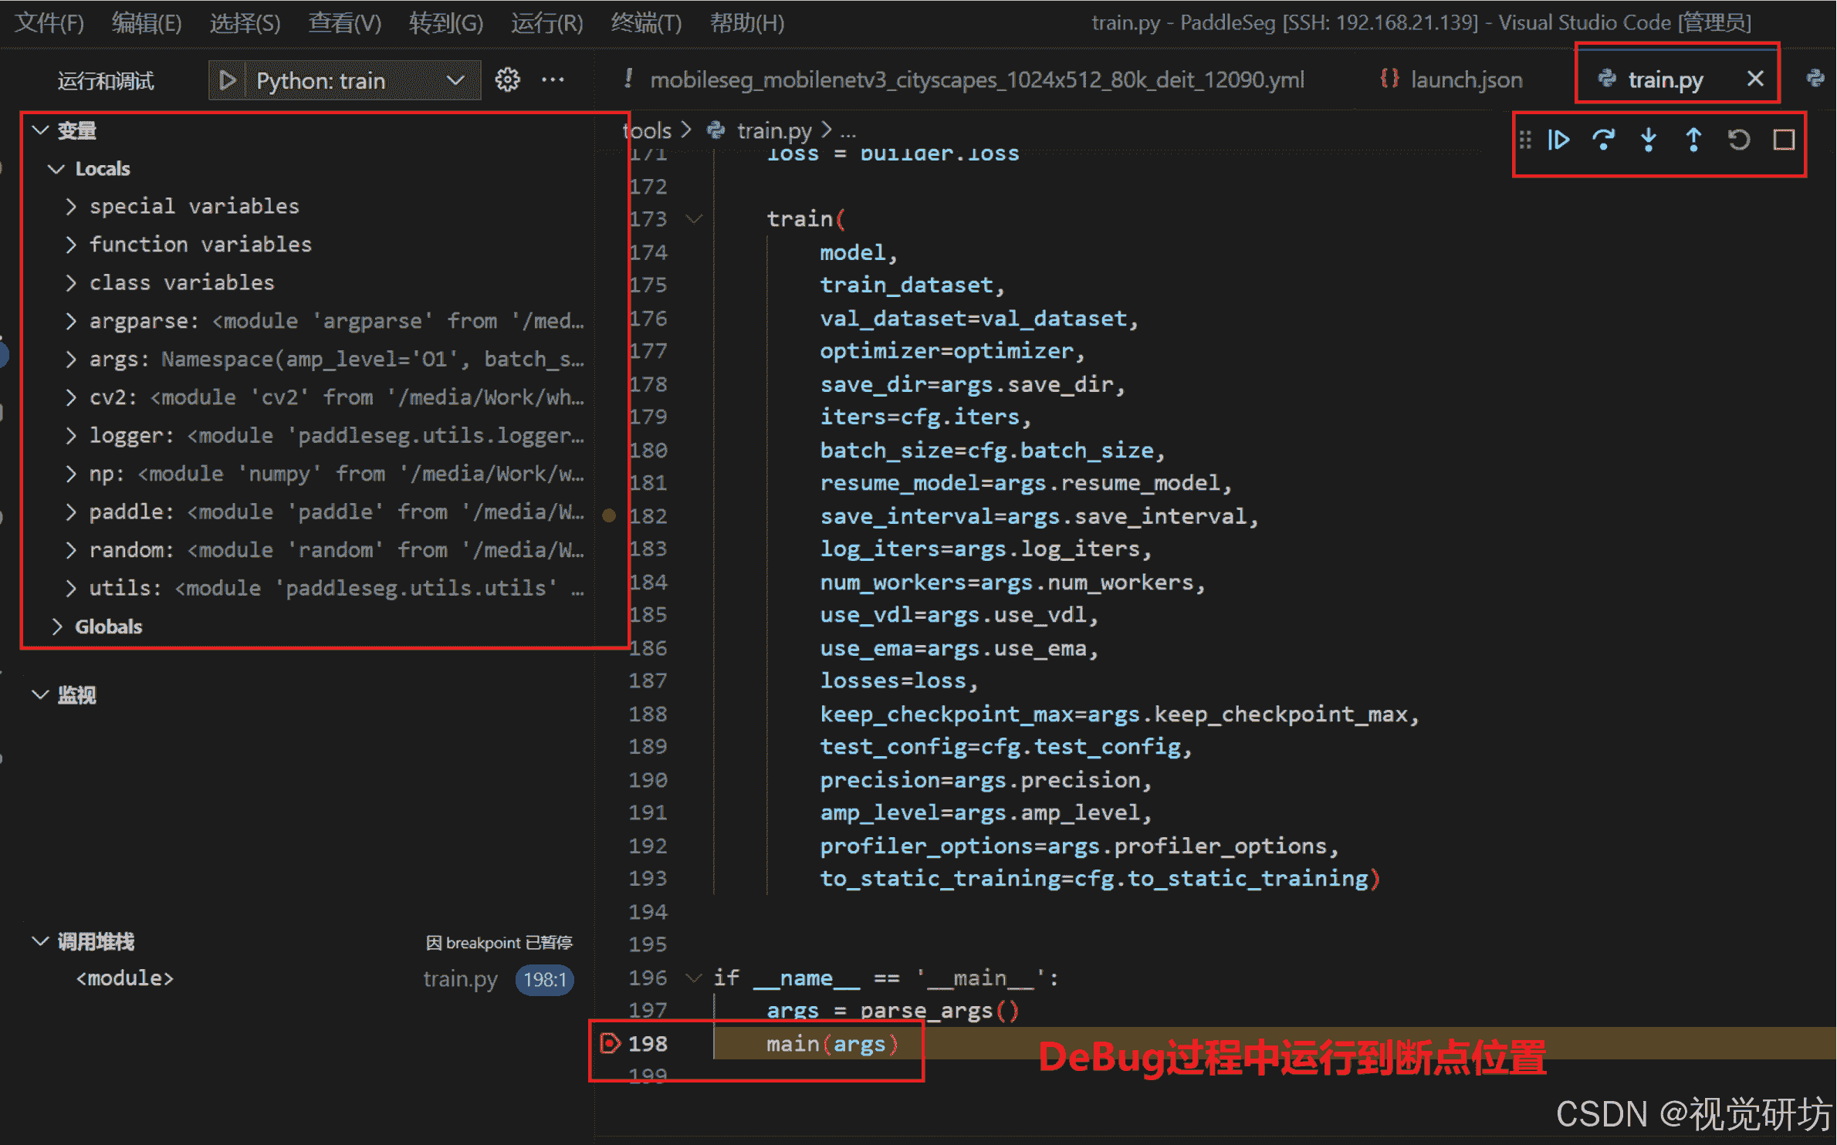Open the Python: train configuration dropdown
This screenshot has width=1837, height=1145.
455,79
